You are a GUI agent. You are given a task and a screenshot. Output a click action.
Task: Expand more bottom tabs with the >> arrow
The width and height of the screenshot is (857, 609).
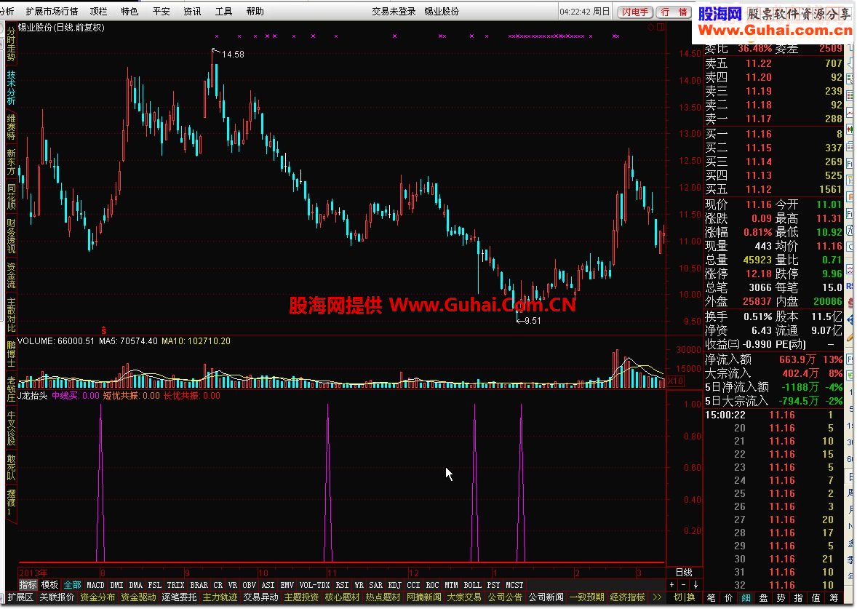click(x=657, y=597)
